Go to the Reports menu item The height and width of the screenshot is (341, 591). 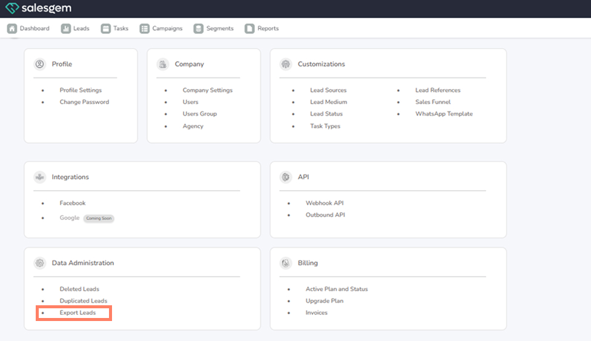click(x=268, y=28)
